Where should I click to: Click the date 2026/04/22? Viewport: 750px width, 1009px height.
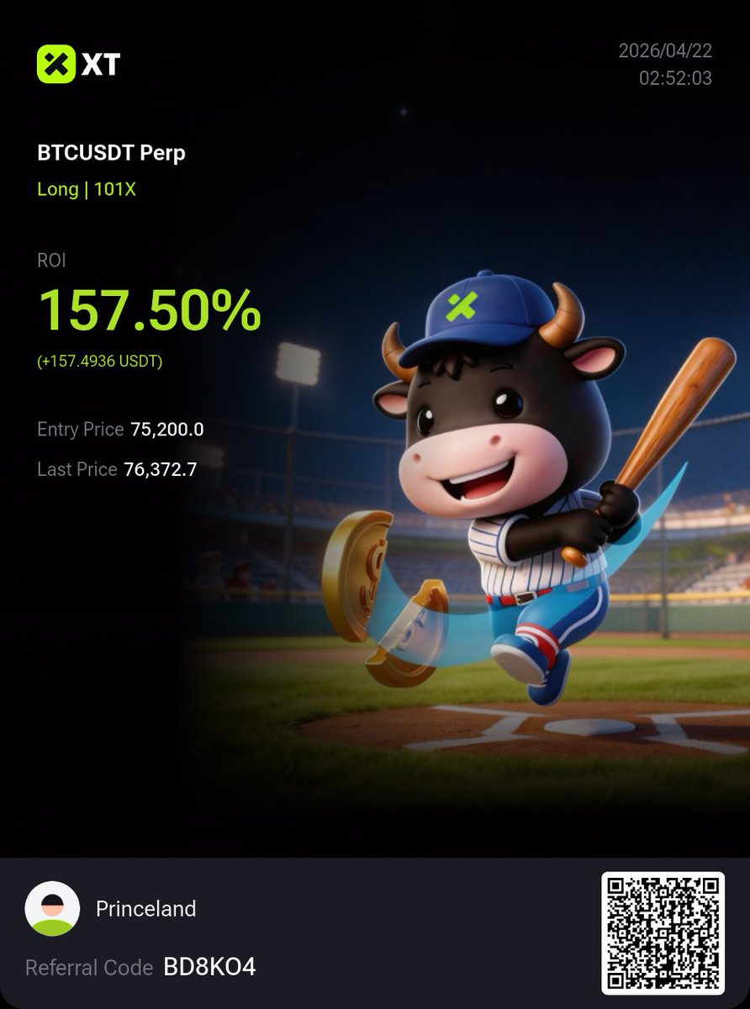pos(665,50)
